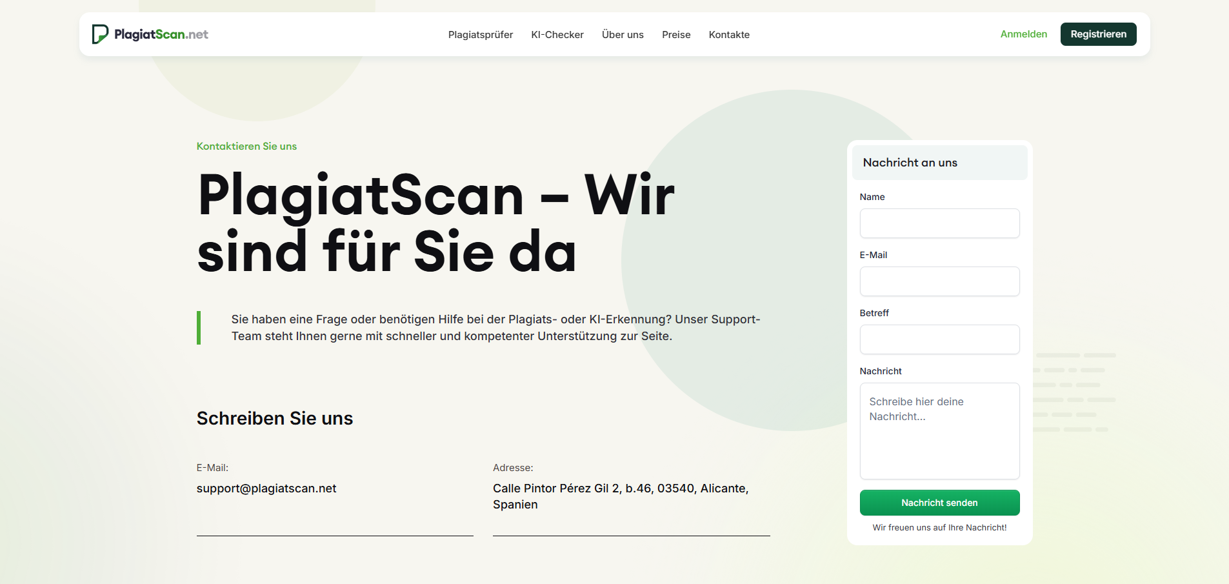Click the 'Wir freuen uns auf Ihre Nachricht!' text

[940, 528]
